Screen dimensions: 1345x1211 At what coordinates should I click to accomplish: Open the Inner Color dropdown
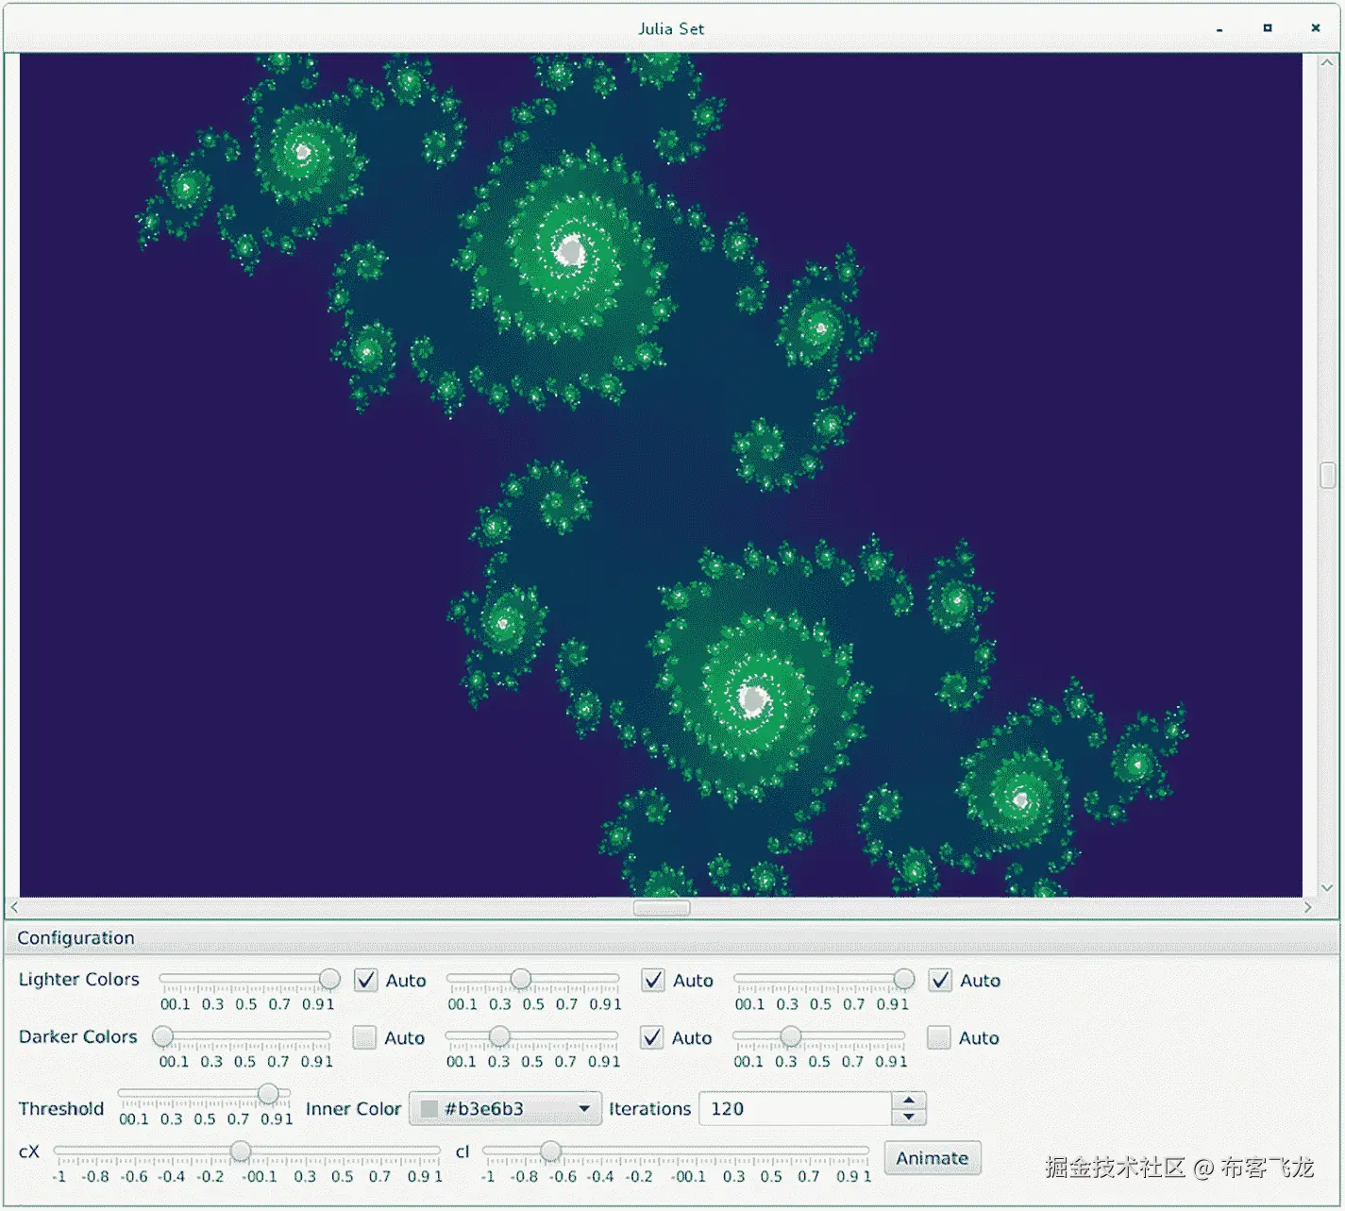[x=585, y=1109]
